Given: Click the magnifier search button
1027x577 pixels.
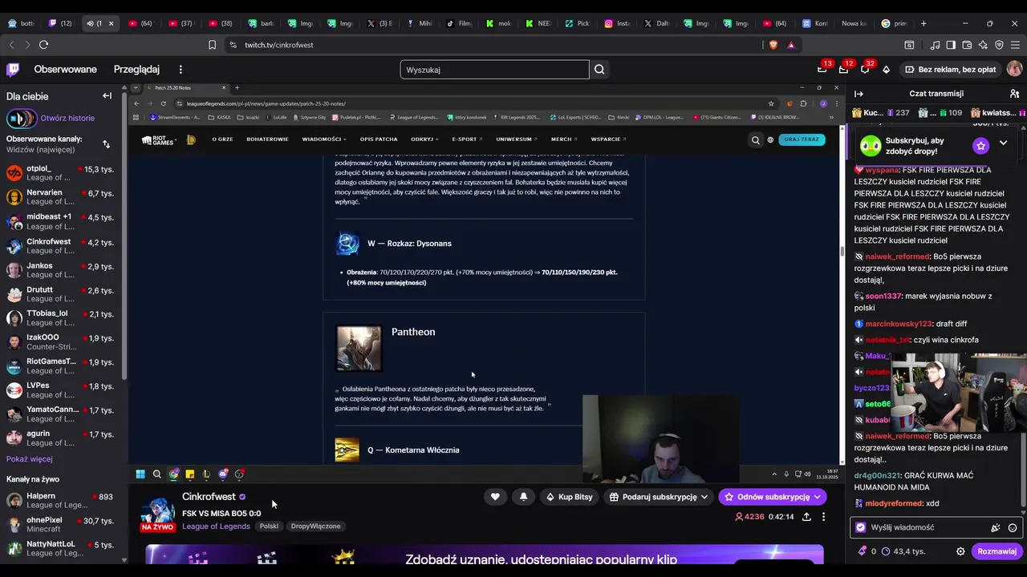Looking at the screenshot, I should coord(599,70).
